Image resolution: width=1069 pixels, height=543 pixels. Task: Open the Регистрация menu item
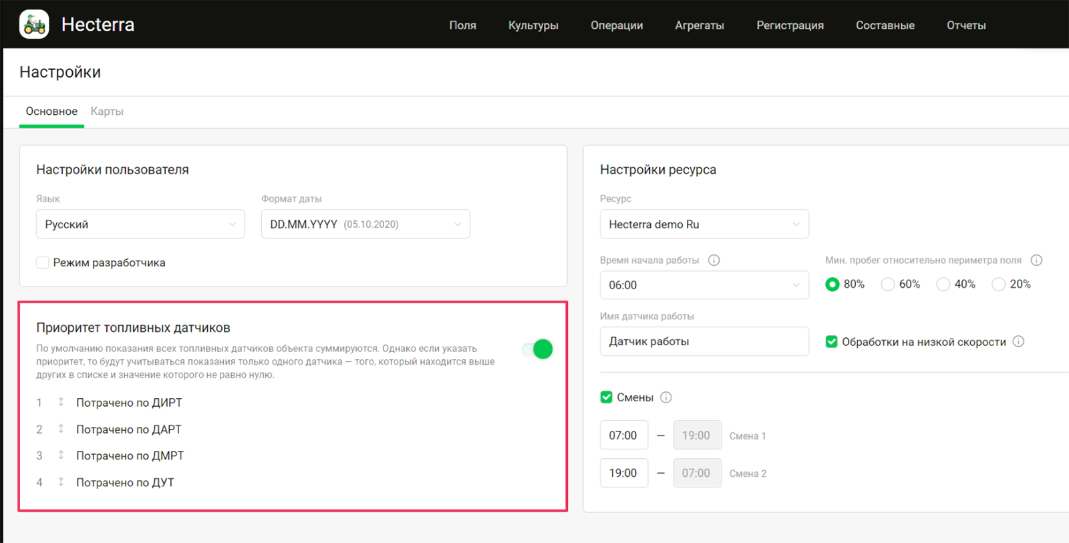[x=790, y=25]
